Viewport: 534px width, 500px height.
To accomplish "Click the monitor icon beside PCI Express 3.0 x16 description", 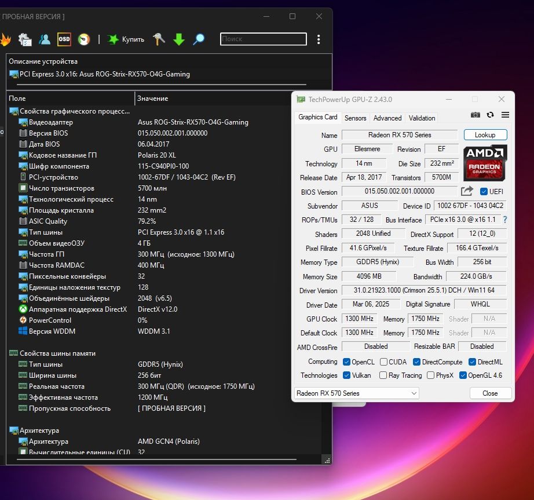I will [x=14, y=74].
